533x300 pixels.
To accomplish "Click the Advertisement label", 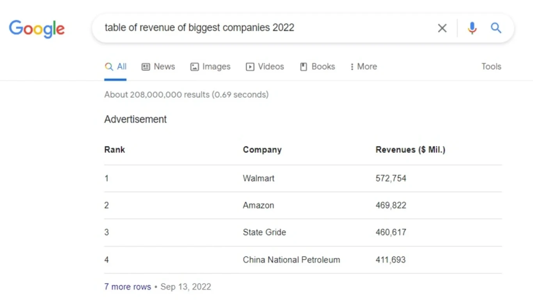I will point(135,119).
